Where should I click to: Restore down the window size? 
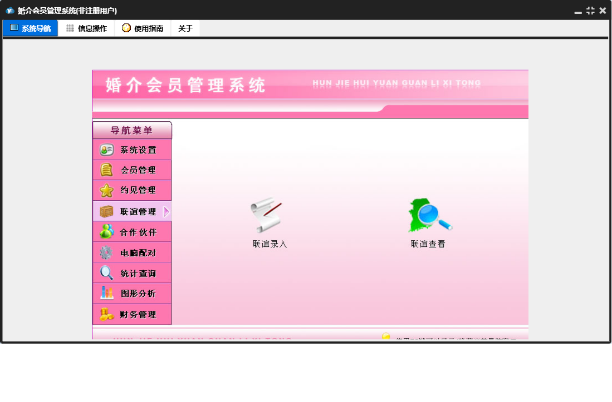pos(590,11)
